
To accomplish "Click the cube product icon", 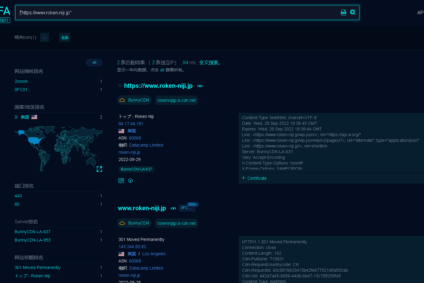I will (130, 181).
